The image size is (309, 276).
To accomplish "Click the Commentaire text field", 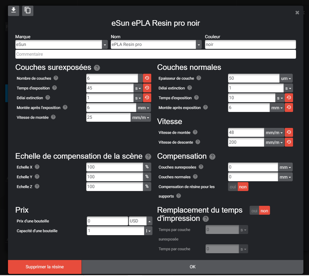I will click(155, 54).
